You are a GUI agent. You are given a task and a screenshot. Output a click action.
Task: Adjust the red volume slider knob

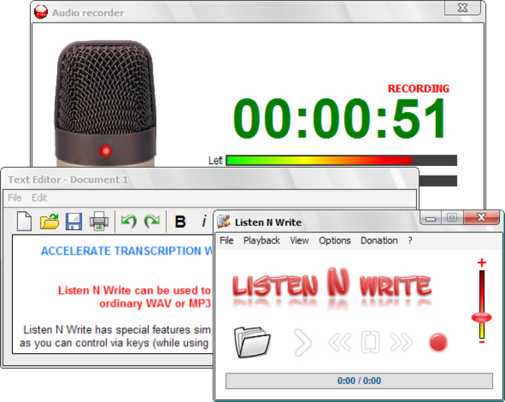[482, 317]
